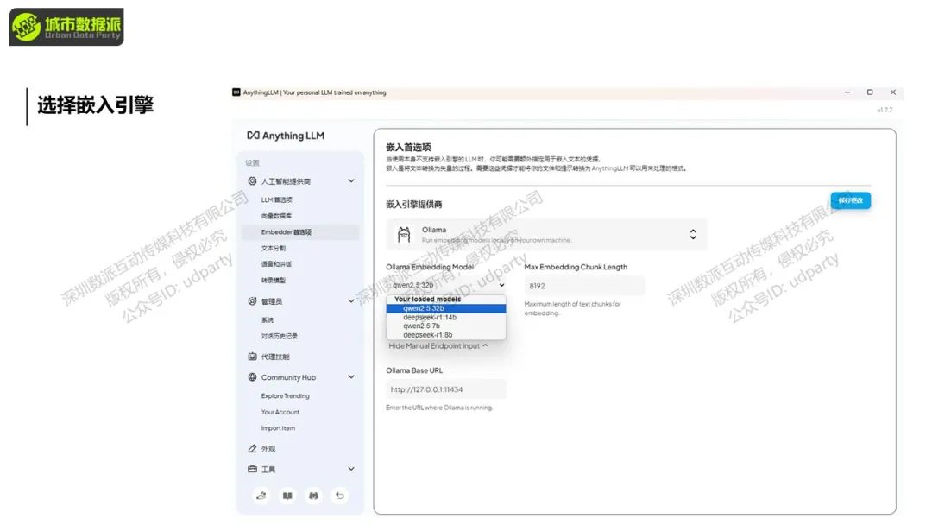This screenshot has width=932, height=525.
Task: Select deepseek-r1:8b from the loaded models
Action: point(446,335)
